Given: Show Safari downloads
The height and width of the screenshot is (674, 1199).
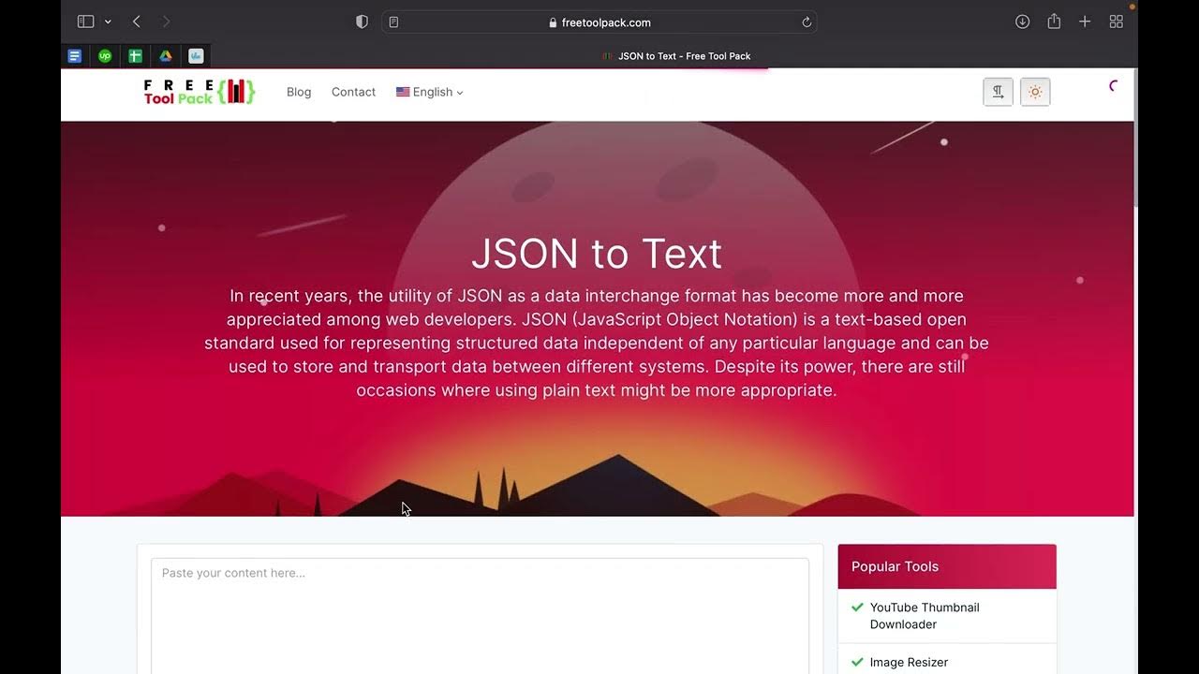Looking at the screenshot, I should 1023,22.
